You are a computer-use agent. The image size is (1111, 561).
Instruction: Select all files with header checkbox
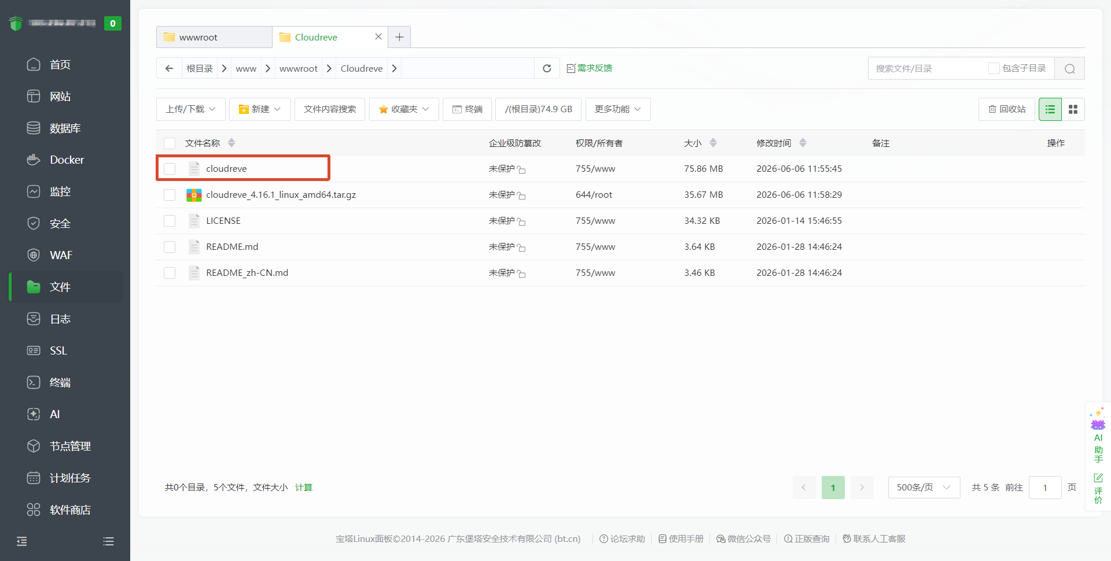tap(170, 143)
